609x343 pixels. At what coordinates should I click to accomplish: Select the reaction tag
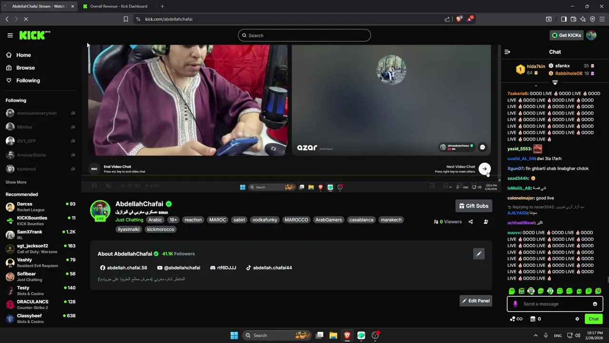pyautogui.click(x=193, y=220)
